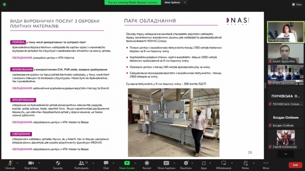Click the red End meeting button

pyautogui.click(x=295, y=165)
